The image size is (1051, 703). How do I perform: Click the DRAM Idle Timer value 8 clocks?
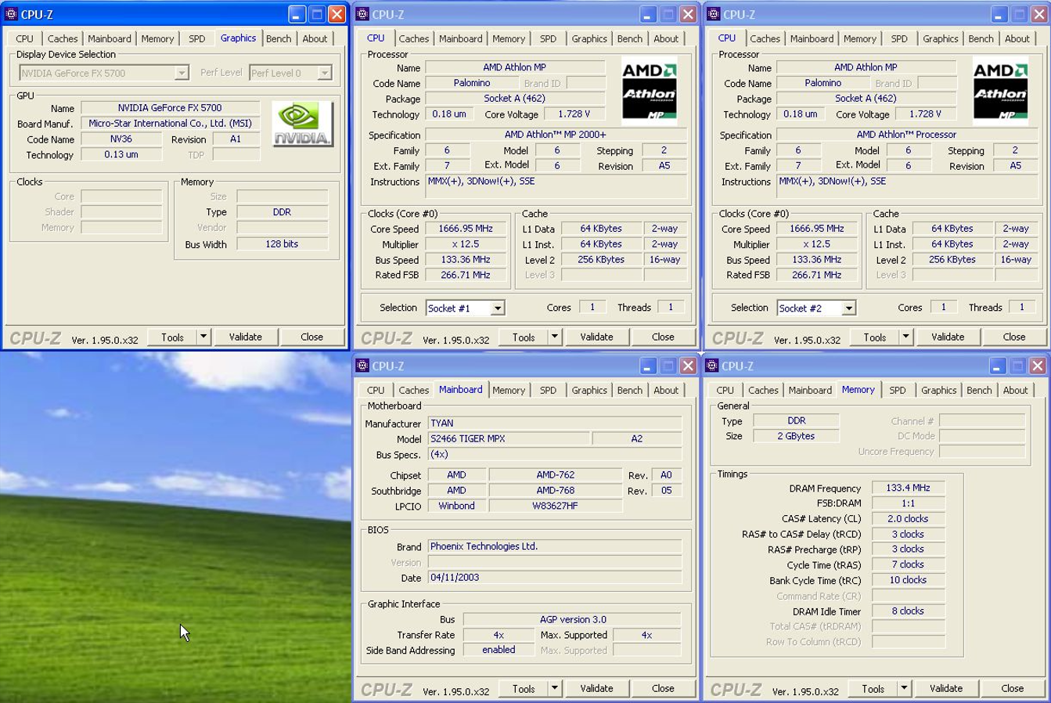[x=908, y=611]
